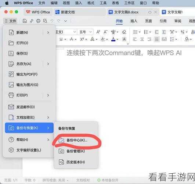The image size is (195, 184).
Task: Click the Redo arrow icon
Action: click(x=59, y=21)
